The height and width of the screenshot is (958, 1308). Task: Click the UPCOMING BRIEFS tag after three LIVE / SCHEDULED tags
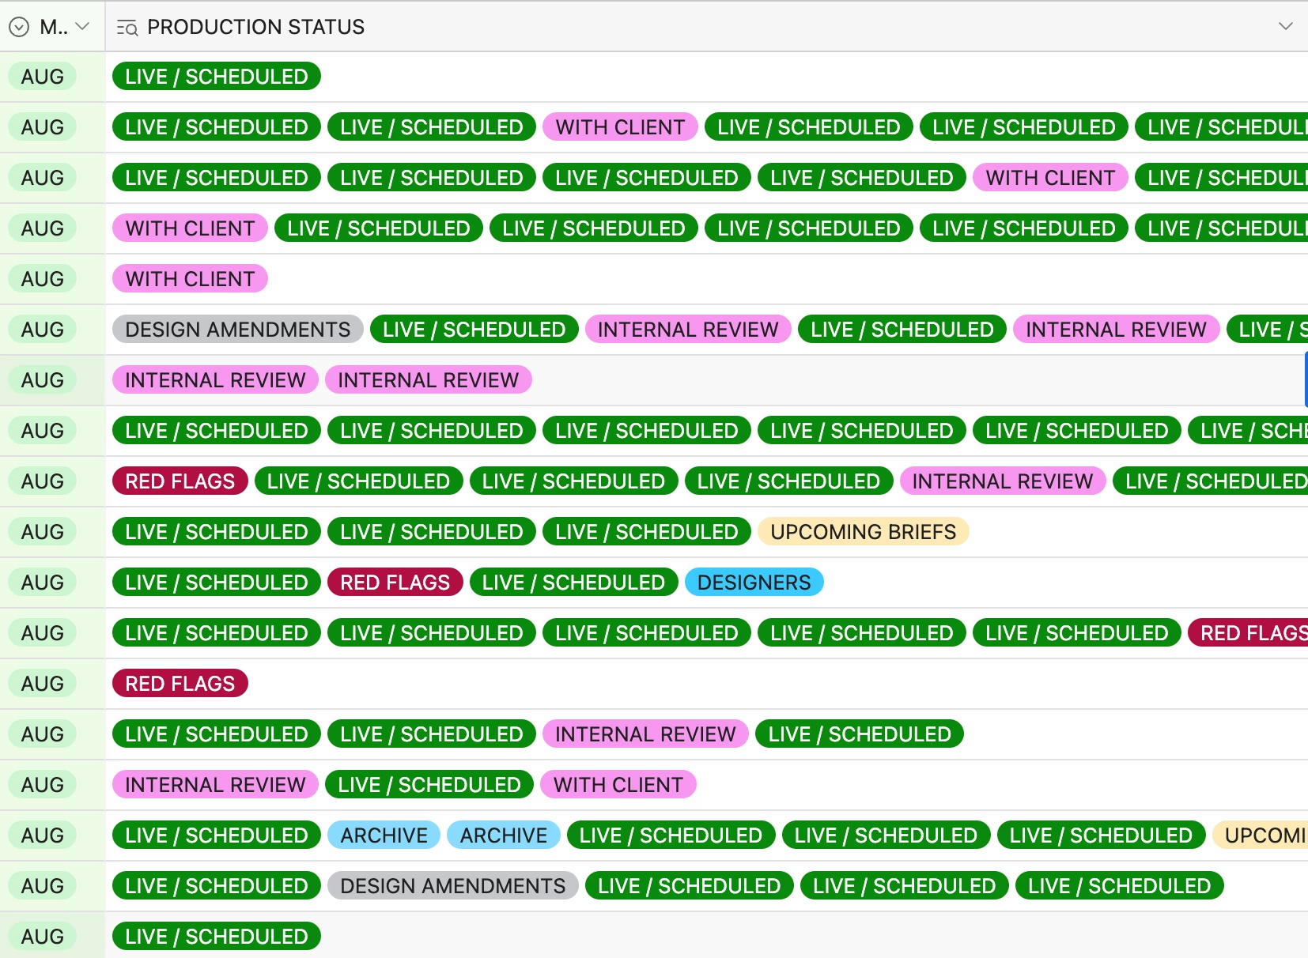pyautogui.click(x=864, y=532)
